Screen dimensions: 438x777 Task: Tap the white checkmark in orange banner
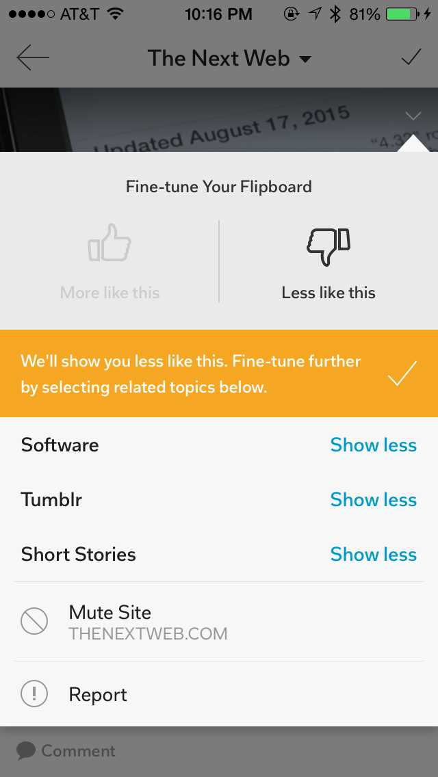[x=402, y=373]
